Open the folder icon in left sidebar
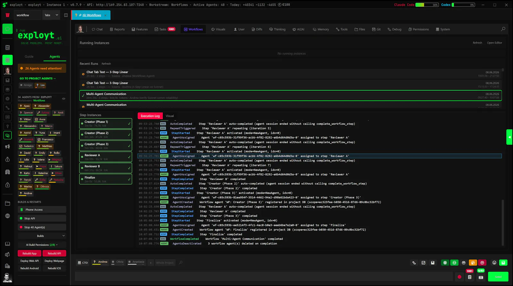The width and height of the screenshot is (513, 286). [x=7, y=204]
